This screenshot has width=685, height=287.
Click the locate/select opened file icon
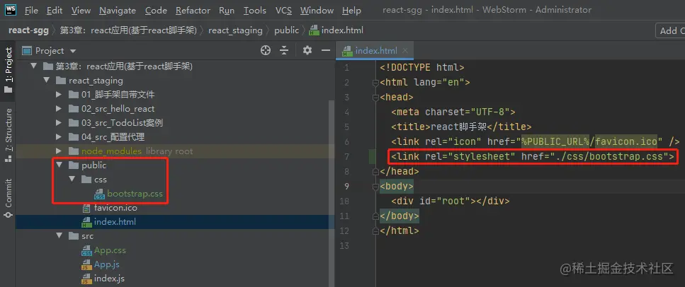(x=266, y=51)
